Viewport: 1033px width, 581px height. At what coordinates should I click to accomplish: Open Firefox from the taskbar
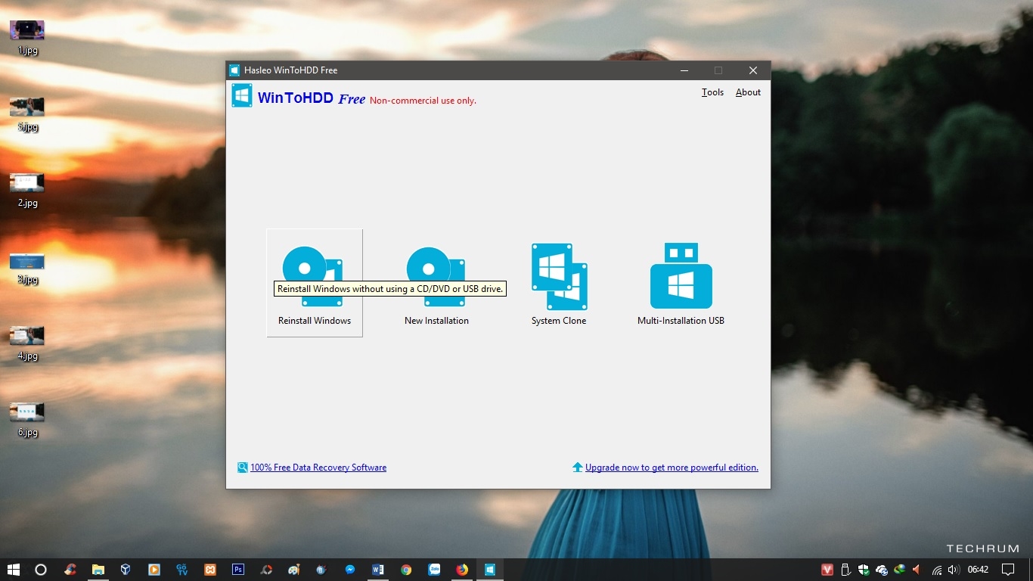pos(462,570)
